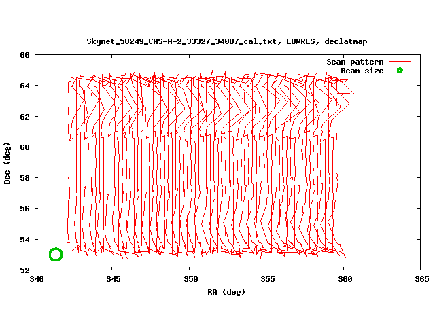Click the x-axis tick label 355

click(268, 279)
